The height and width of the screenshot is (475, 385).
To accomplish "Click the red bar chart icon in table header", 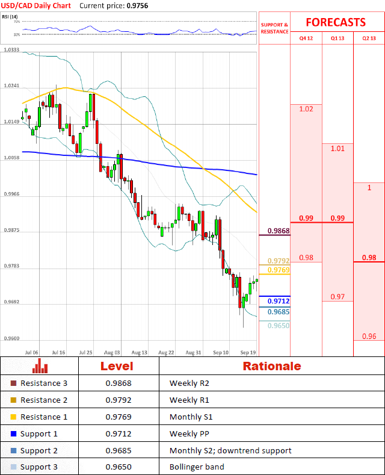I will pos(40,366).
